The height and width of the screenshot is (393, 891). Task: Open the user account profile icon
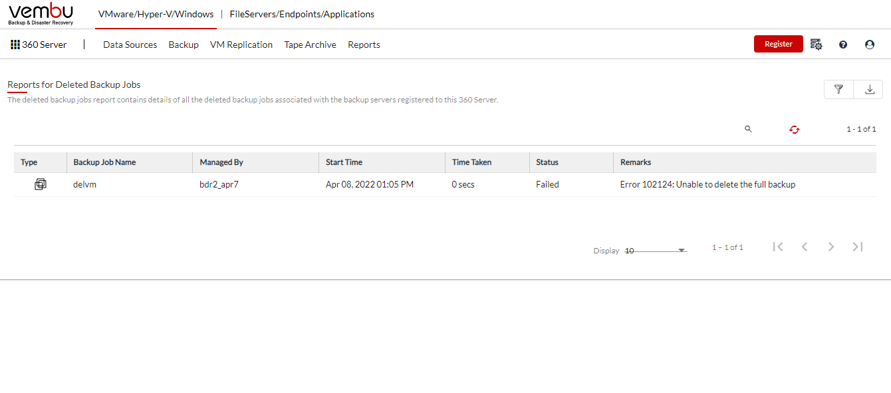[870, 45]
